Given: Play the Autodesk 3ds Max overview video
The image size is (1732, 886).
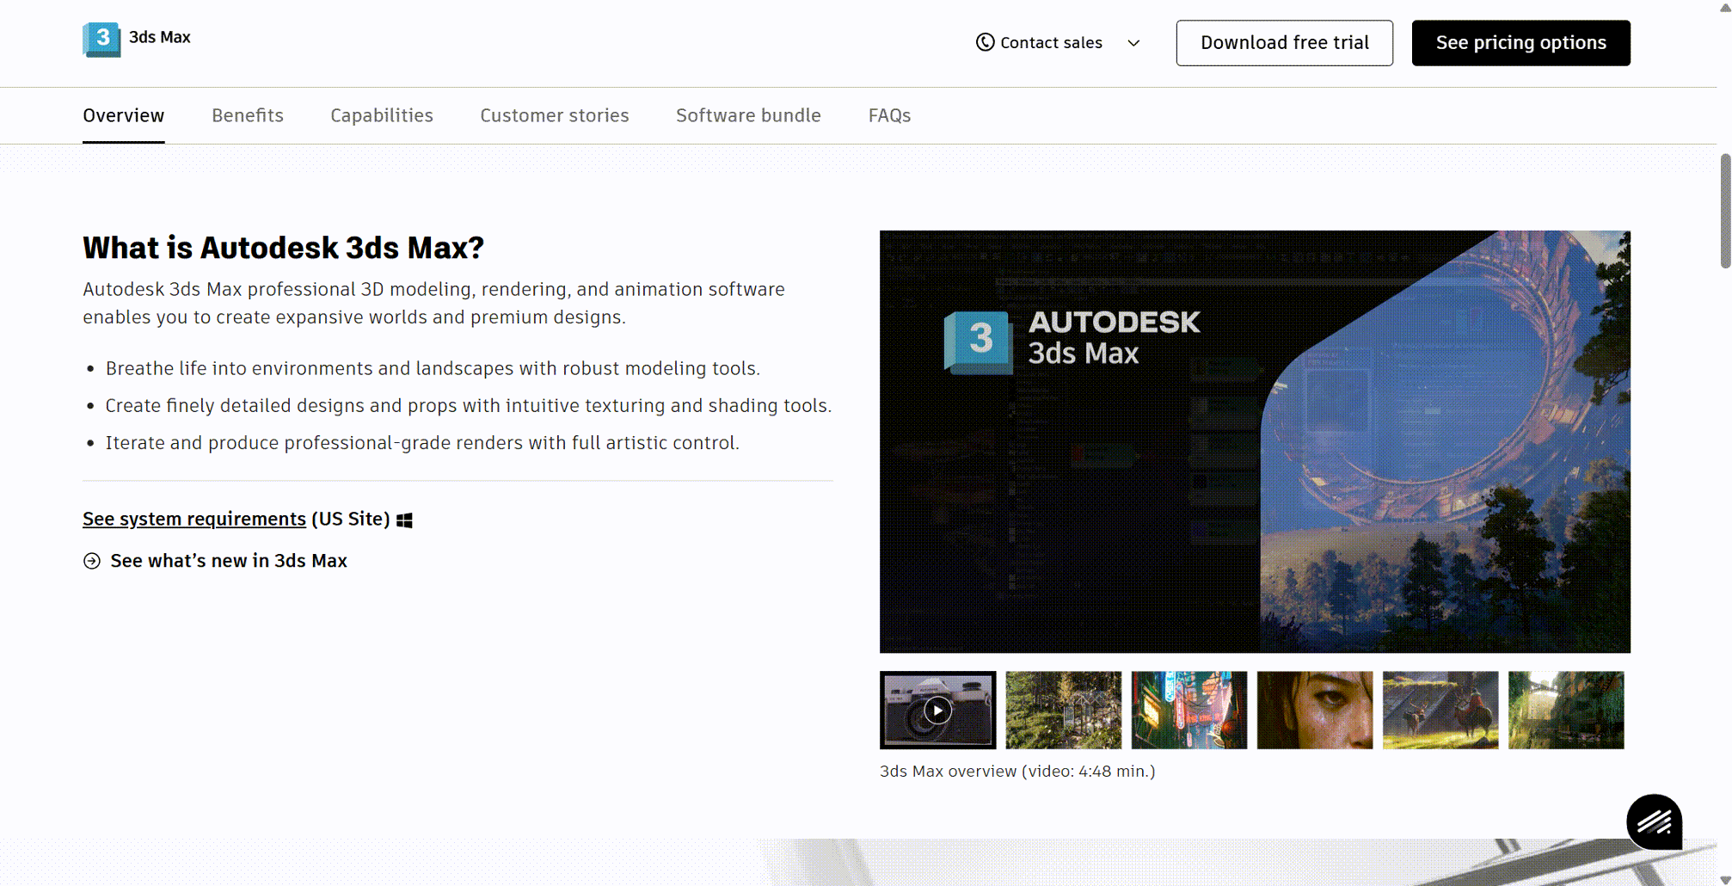Looking at the screenshot, I should coord(1255,441).
